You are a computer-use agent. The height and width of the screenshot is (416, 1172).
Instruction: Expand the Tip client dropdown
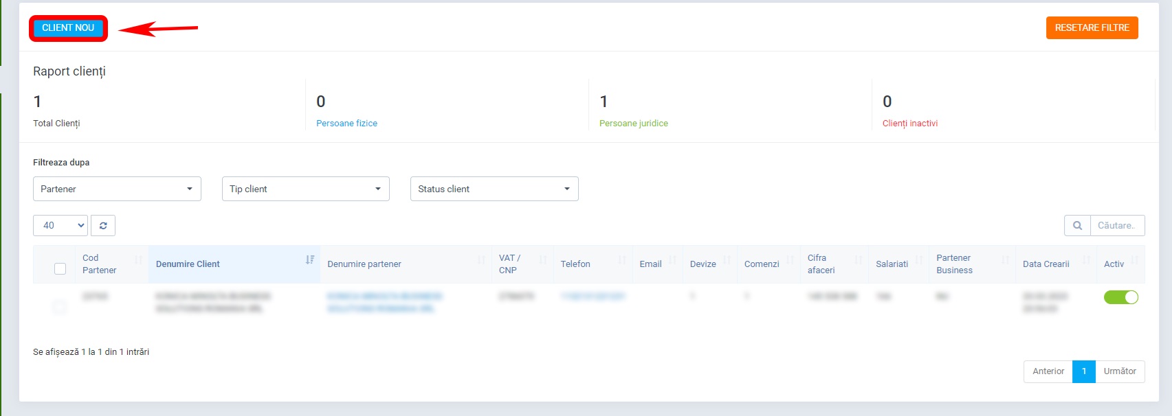point(305,189)
